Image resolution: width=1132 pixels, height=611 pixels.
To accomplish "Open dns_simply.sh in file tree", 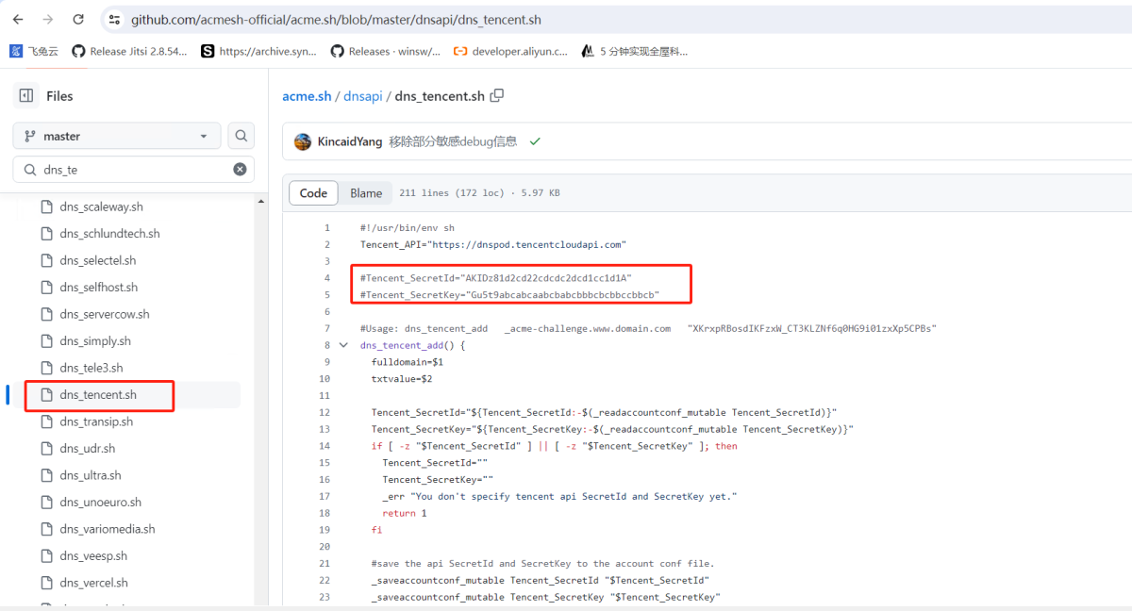I will [x=95, y=341].
